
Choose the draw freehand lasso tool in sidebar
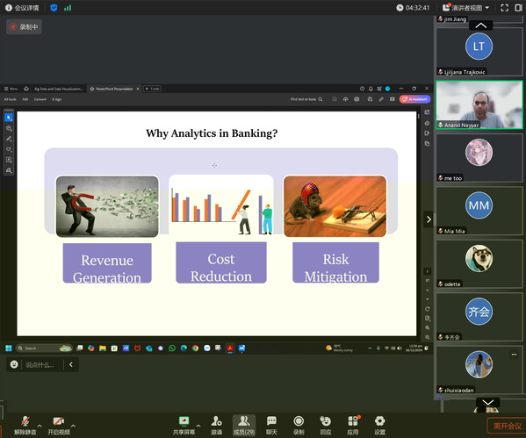(9, 149)
